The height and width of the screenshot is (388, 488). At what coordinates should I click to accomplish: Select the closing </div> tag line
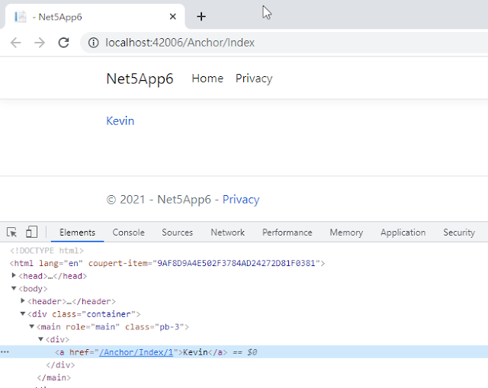pos(60,364)
